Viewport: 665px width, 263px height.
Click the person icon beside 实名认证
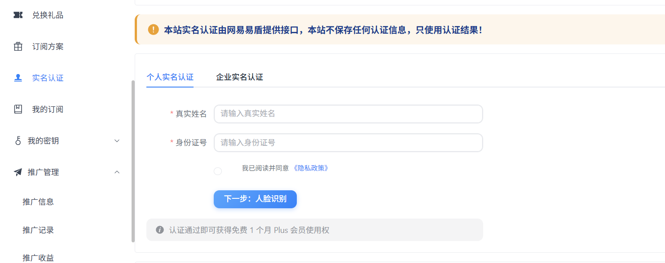tap(18, 78)
